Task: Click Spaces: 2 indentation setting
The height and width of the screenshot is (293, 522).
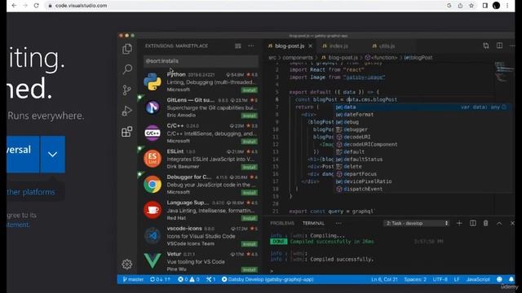Action: [x=415, y=279]
